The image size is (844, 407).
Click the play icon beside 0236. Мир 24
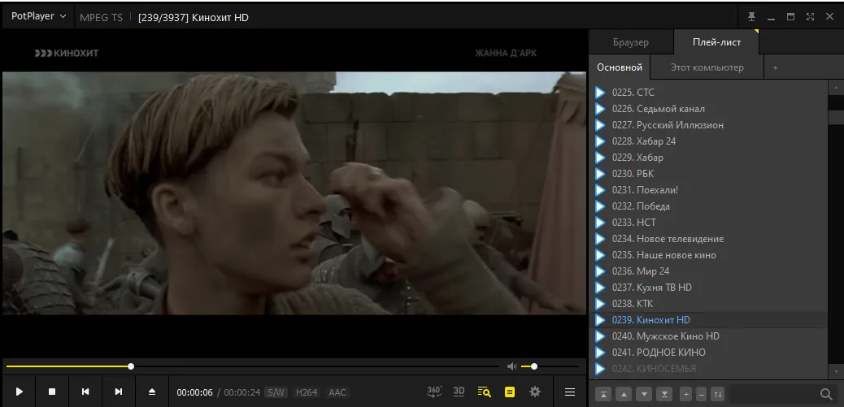(599, 271)
